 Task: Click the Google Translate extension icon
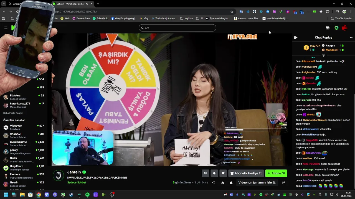241,12
